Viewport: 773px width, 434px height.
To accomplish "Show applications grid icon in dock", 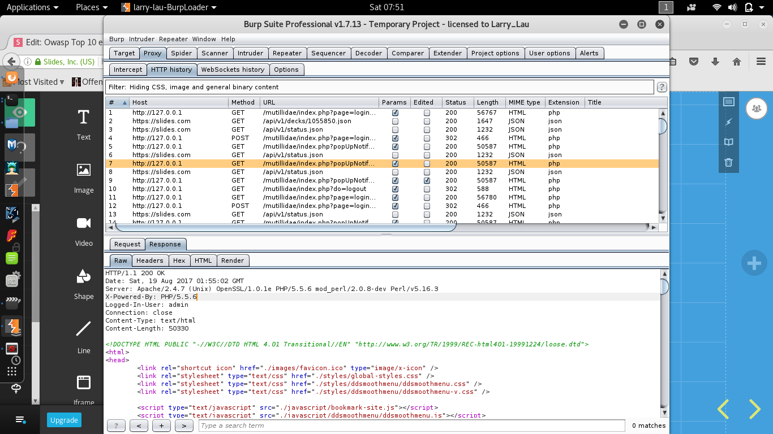I will coord(12,371).
